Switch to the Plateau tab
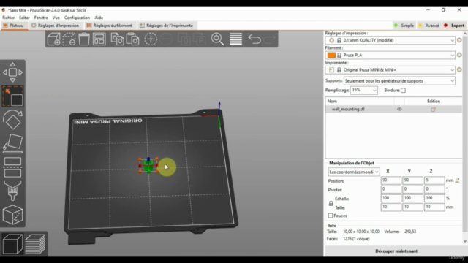The height and width of the screenshot is (263, 468). (x=14, y=26)
